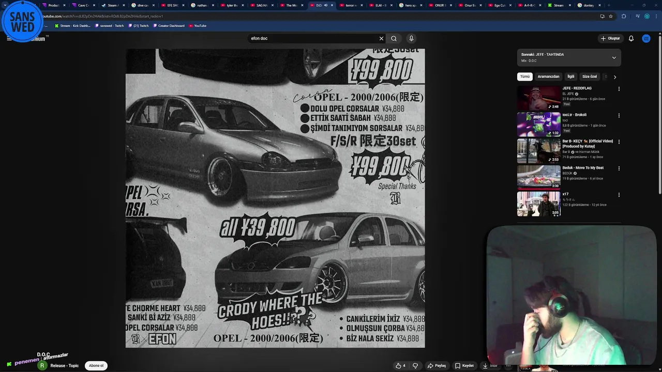Switch to the terror browser tab

pyautogui.click(x=351, y=5)
